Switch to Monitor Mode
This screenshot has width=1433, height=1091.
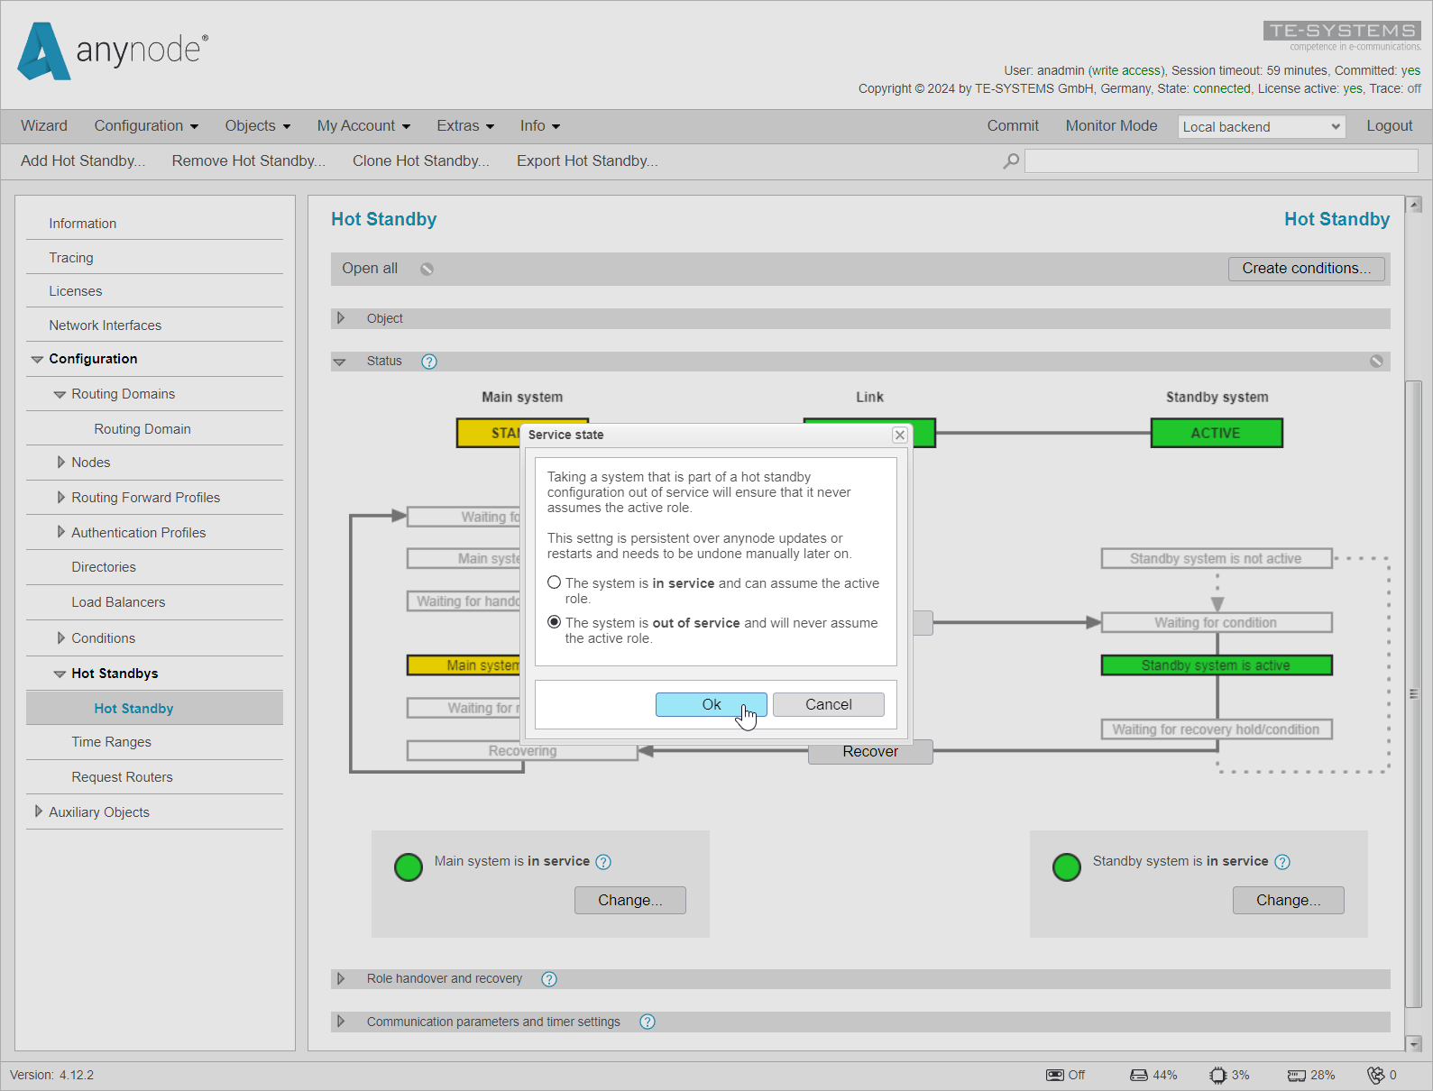click(1111, 126)
